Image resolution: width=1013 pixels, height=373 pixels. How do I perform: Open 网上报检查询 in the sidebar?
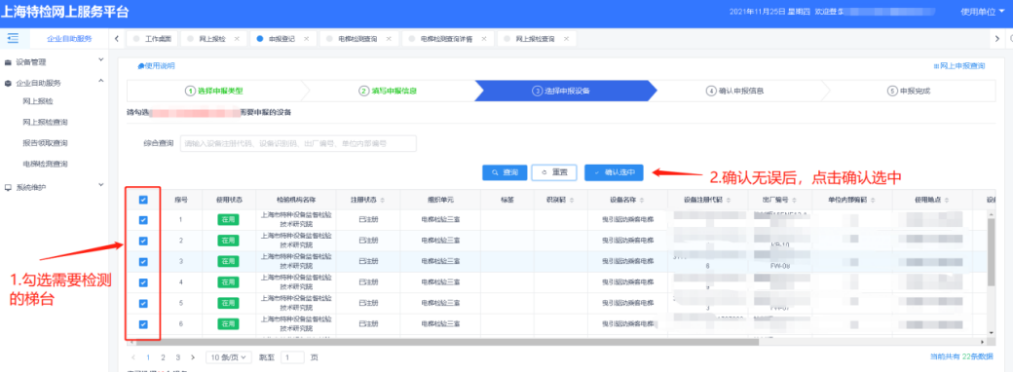point(45,122)
